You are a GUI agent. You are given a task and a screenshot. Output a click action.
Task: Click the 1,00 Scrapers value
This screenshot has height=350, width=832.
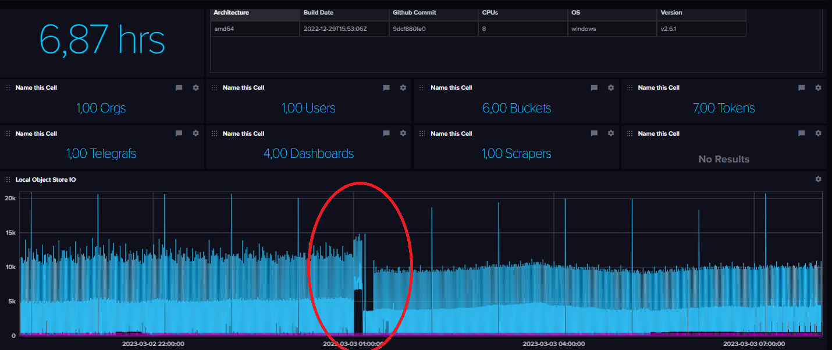coord(517,154)
